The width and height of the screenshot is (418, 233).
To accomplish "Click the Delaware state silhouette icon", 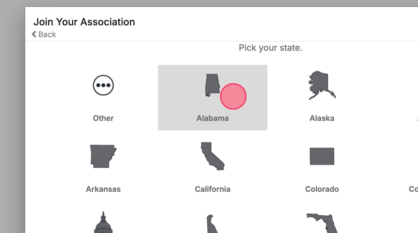I will point(211,224).
